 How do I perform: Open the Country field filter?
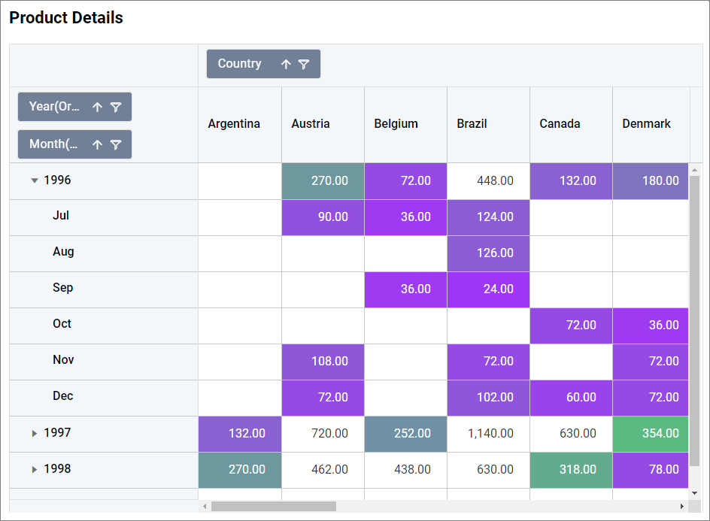click(305, 63)
